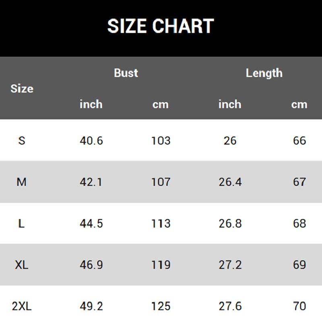Click the 49.2 inch bust value
This screenshot has height=322, width=322.
[x=91, y=306]
